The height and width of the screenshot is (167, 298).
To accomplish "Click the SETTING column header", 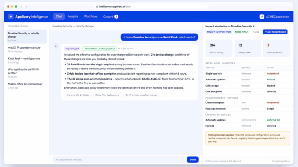I will [210, 68].
